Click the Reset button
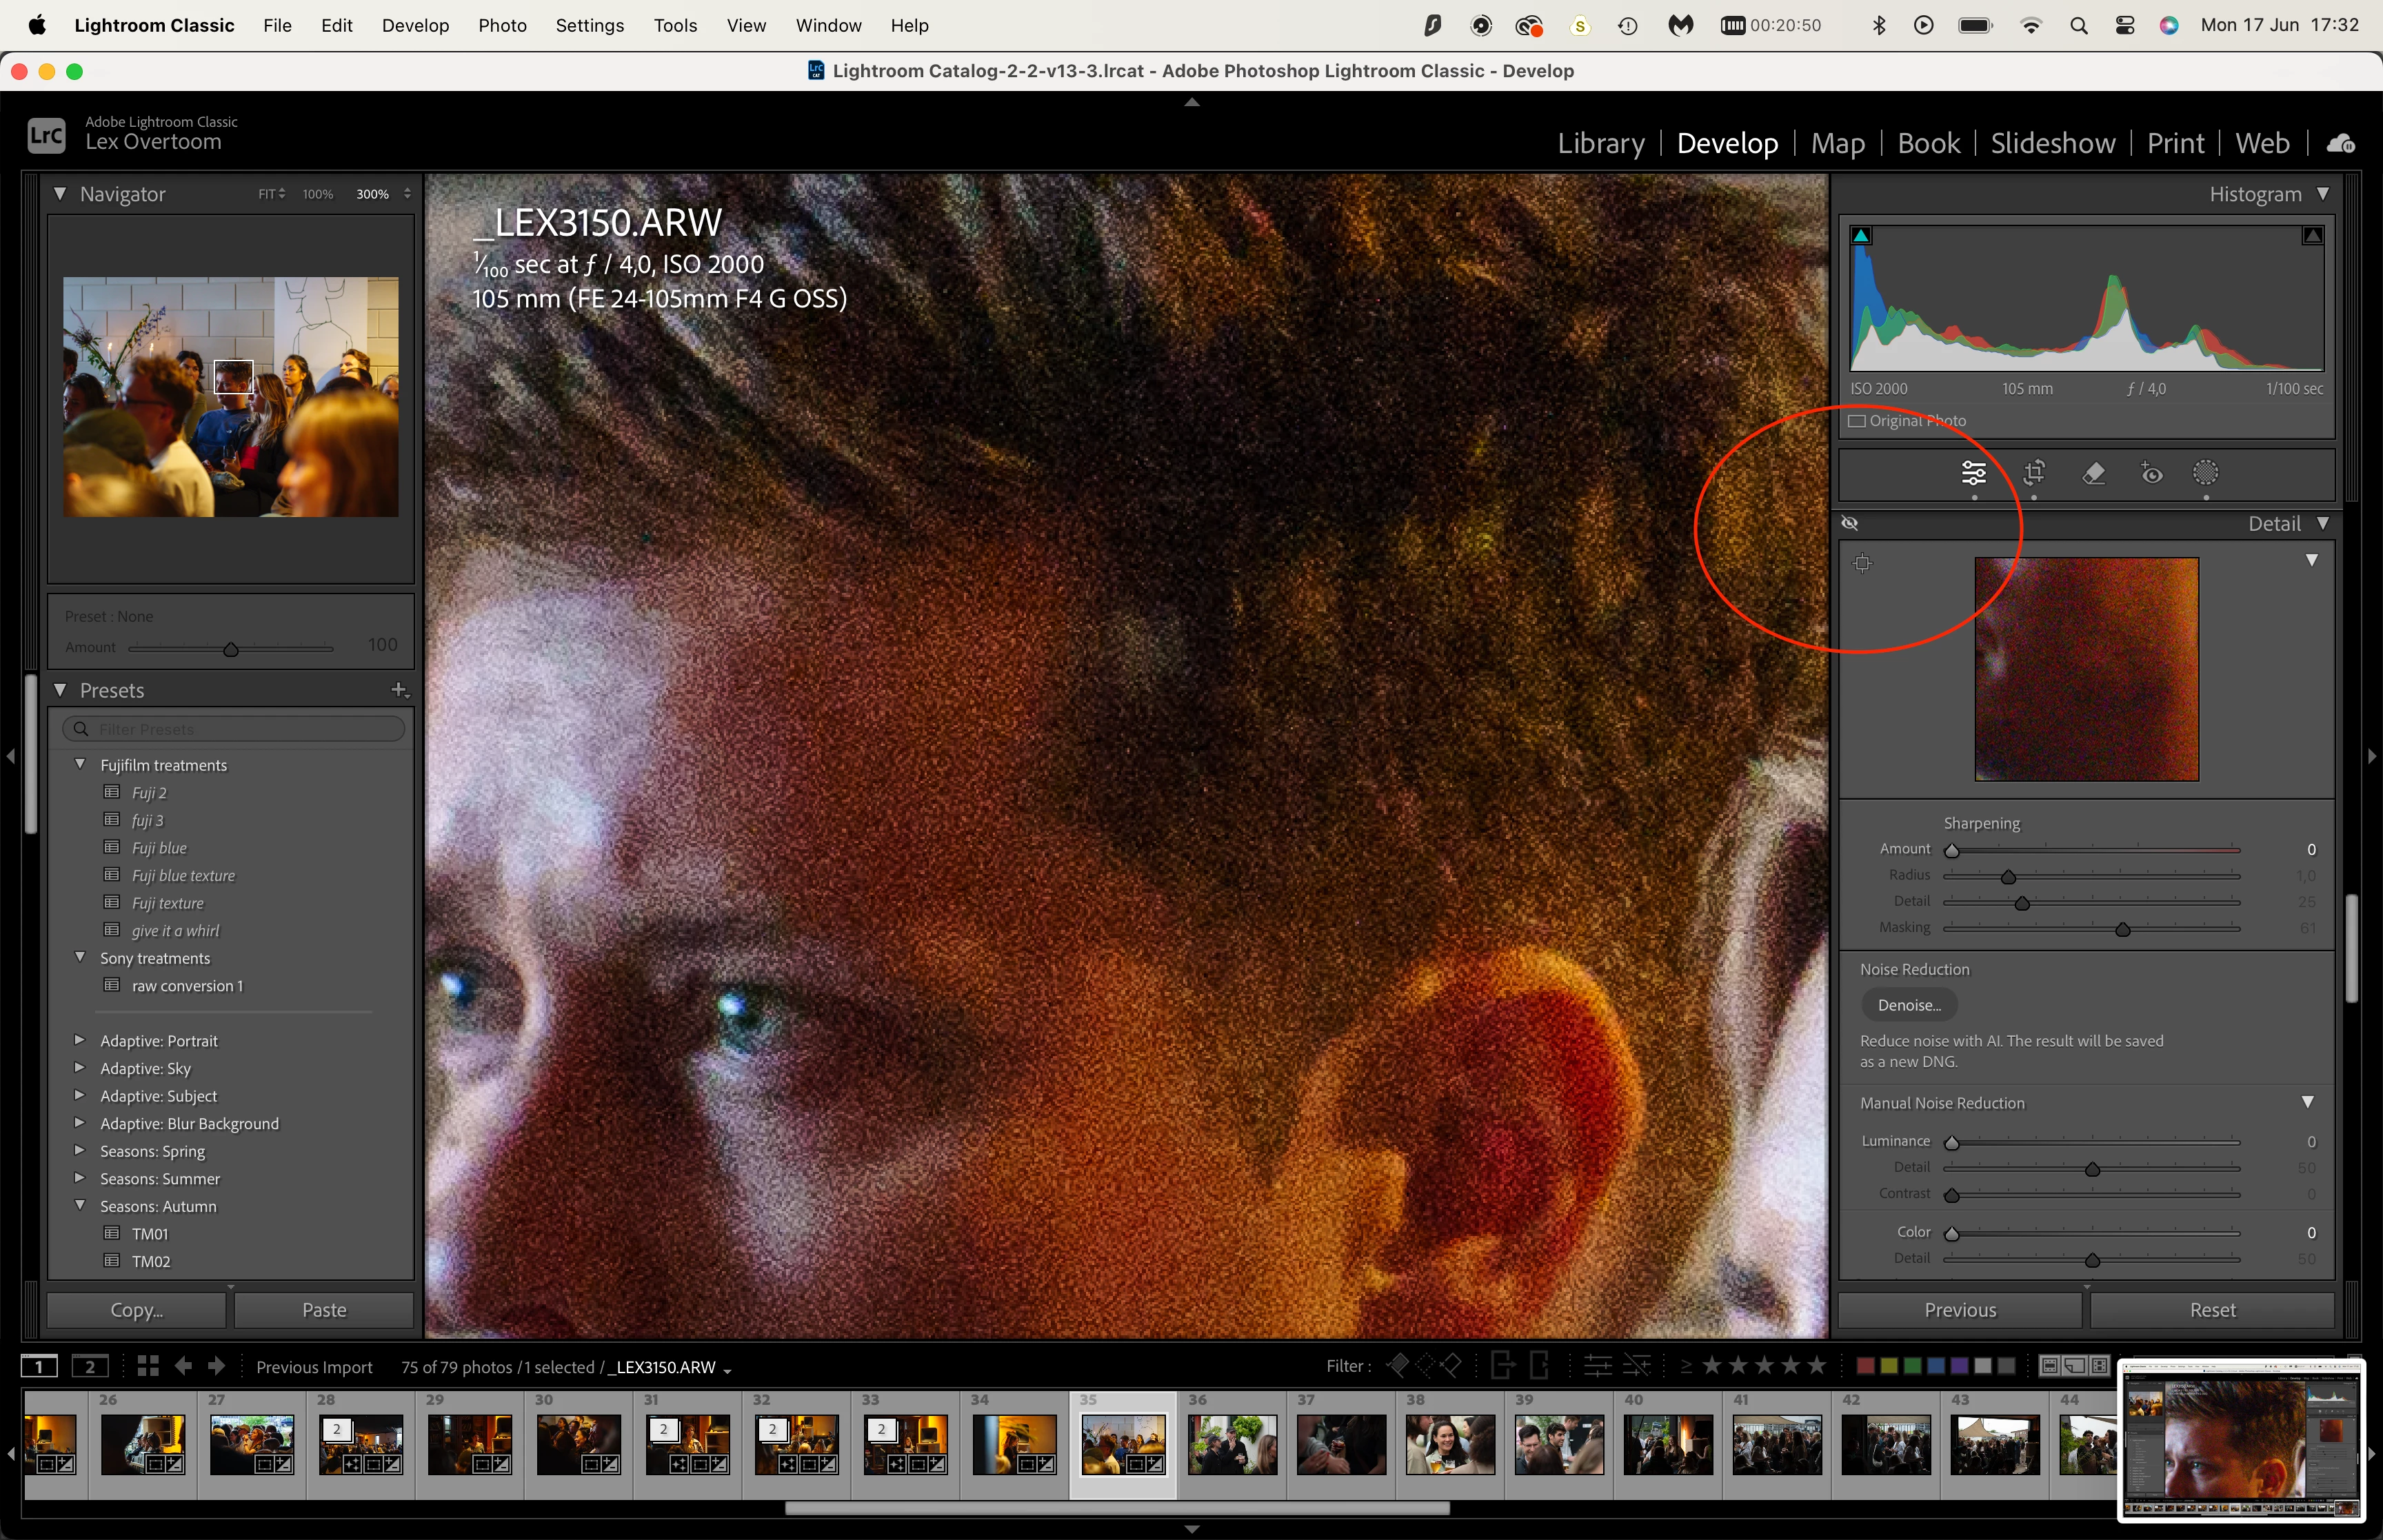The height and width of the screenshot is (1540, 2383). pyautogui.click(x=2212, y=1310)
